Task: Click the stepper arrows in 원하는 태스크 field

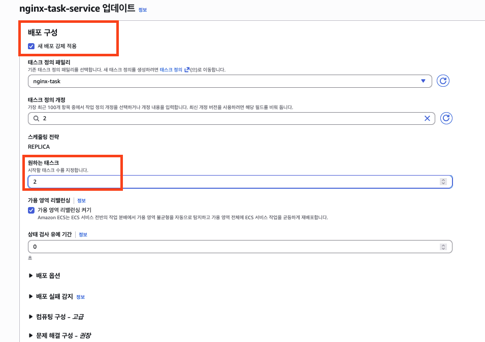Action: point(443,182)
